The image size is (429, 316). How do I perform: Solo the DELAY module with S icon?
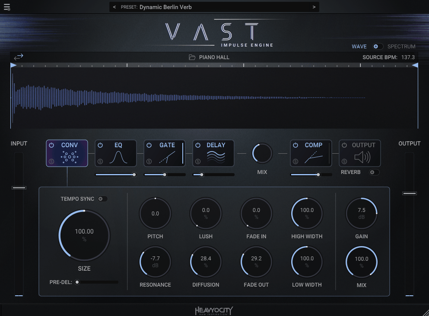198,161
